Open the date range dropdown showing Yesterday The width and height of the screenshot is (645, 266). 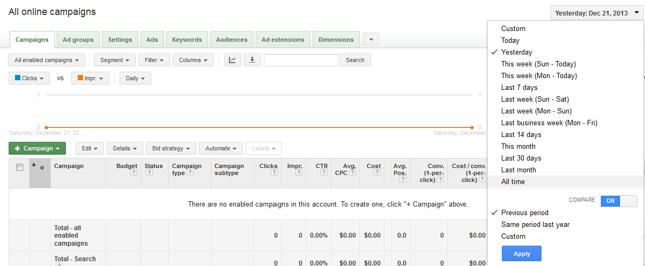(x=595, y=13)
